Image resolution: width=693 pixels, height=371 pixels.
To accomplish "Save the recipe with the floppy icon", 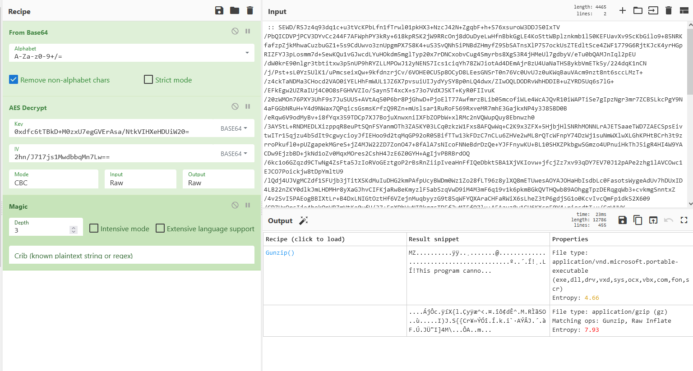I will tap(219, 10).
